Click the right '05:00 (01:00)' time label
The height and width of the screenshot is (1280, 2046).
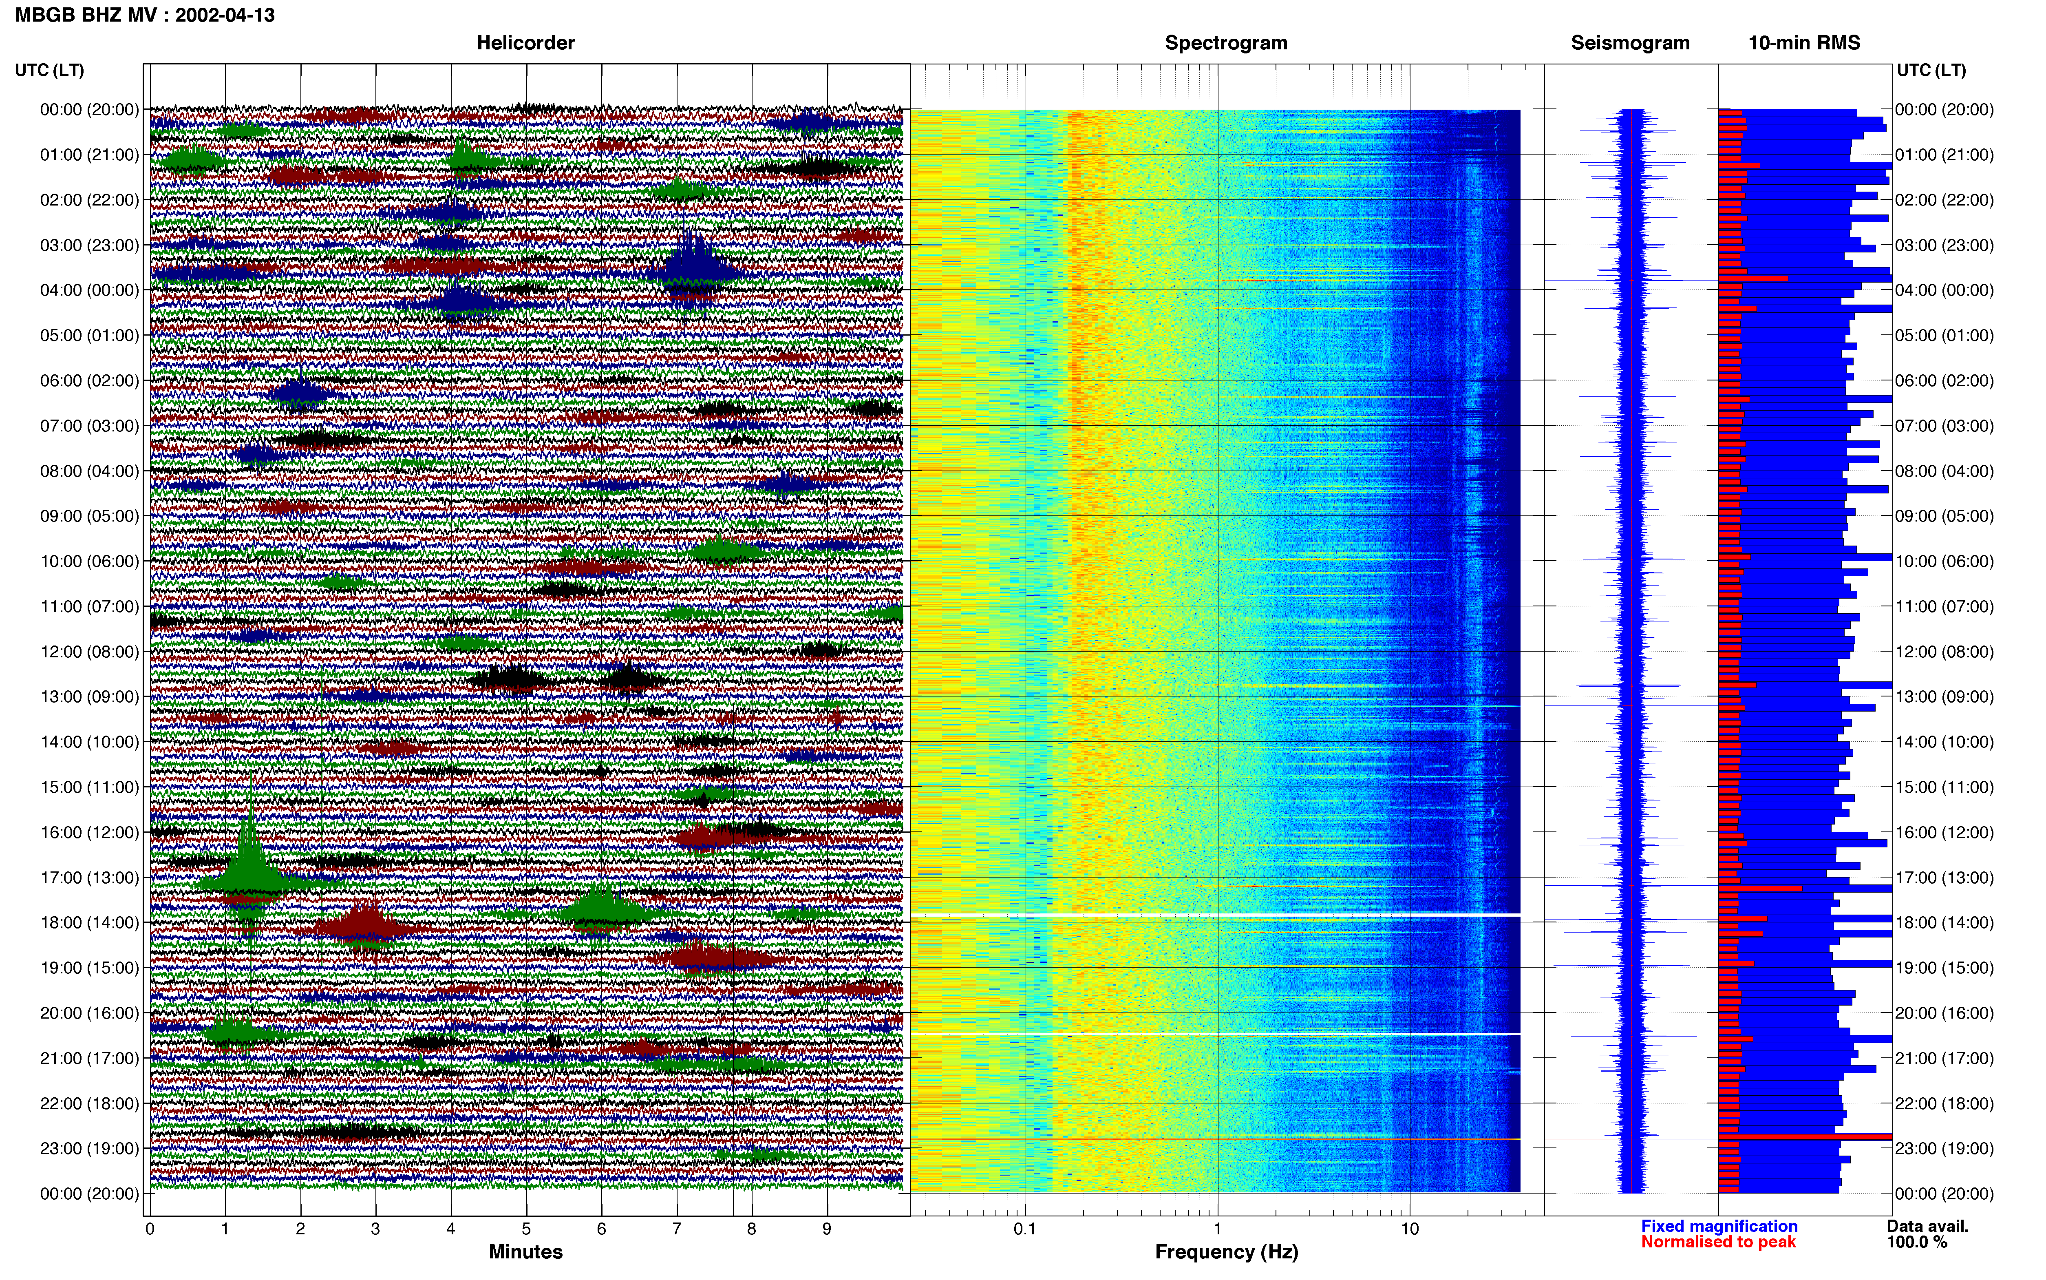point(1944,335)
